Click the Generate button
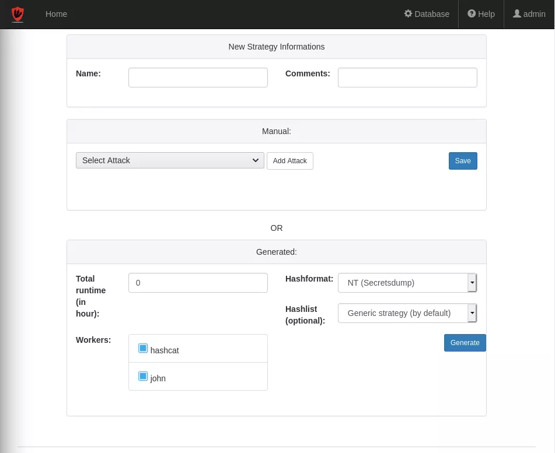 click(465, 343)
